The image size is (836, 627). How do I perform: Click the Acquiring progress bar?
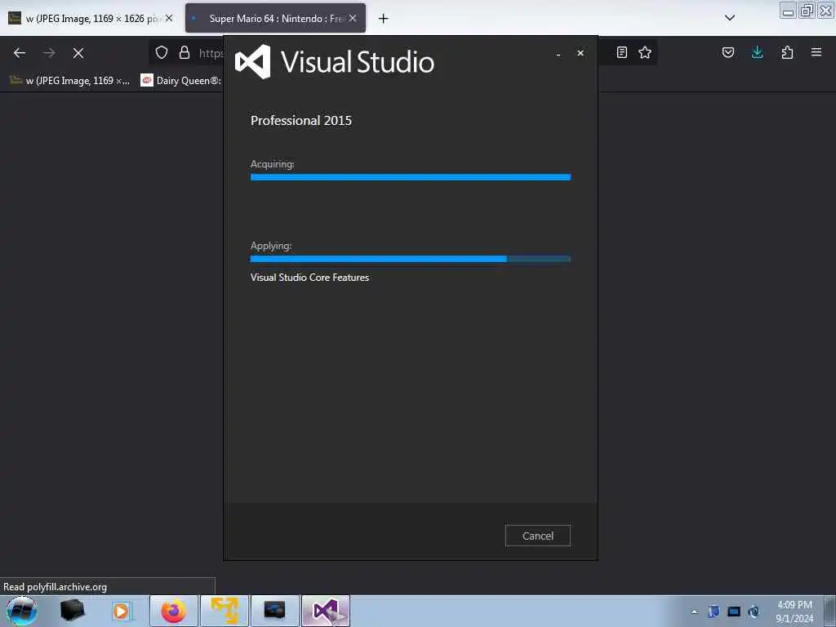(x=411, y=177)
